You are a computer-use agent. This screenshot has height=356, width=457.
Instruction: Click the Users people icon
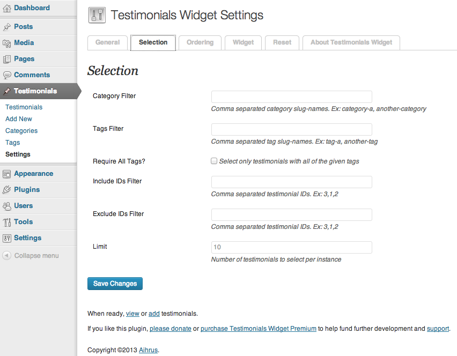pos(6,206)
